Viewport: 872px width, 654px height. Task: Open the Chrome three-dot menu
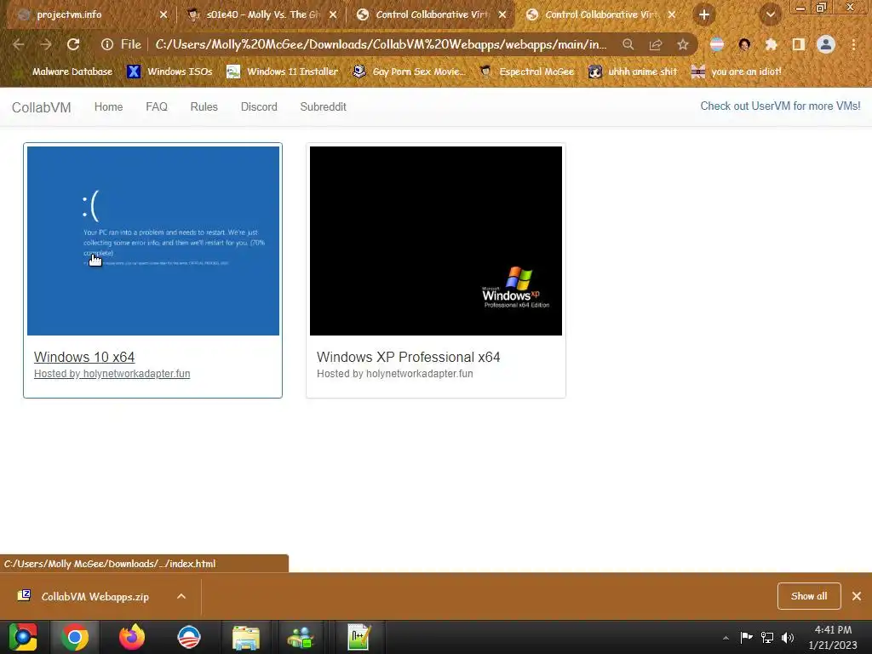click(853, 44)
